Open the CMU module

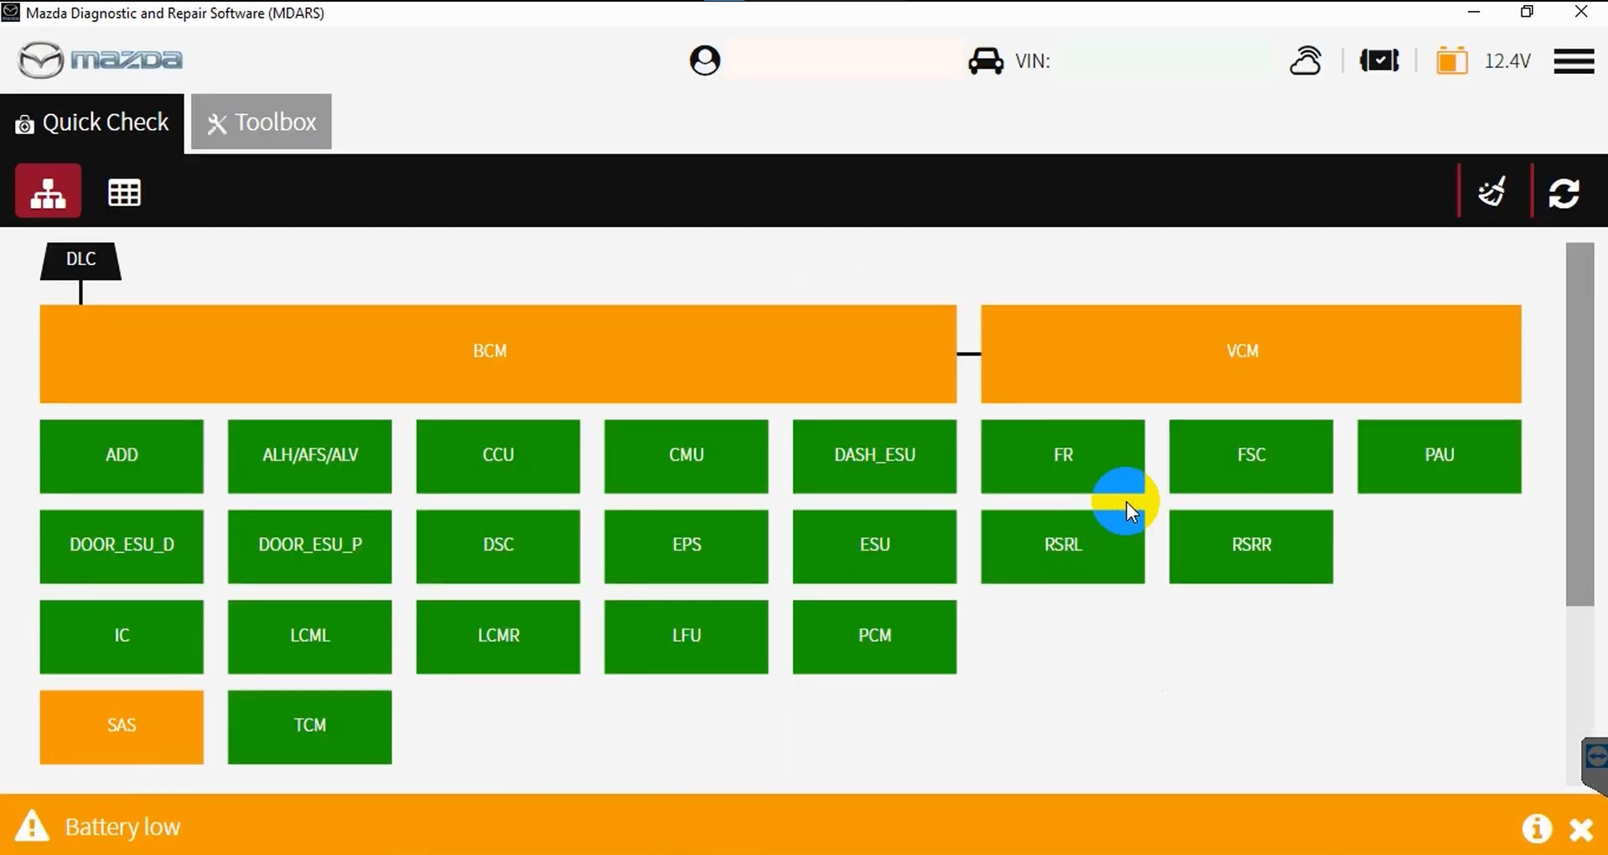tap(686, 456)
